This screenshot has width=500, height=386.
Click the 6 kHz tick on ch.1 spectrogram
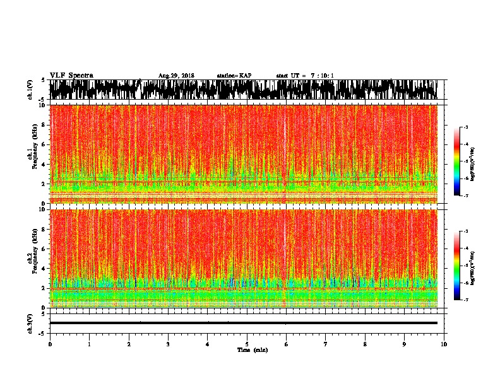coord(44,144)
